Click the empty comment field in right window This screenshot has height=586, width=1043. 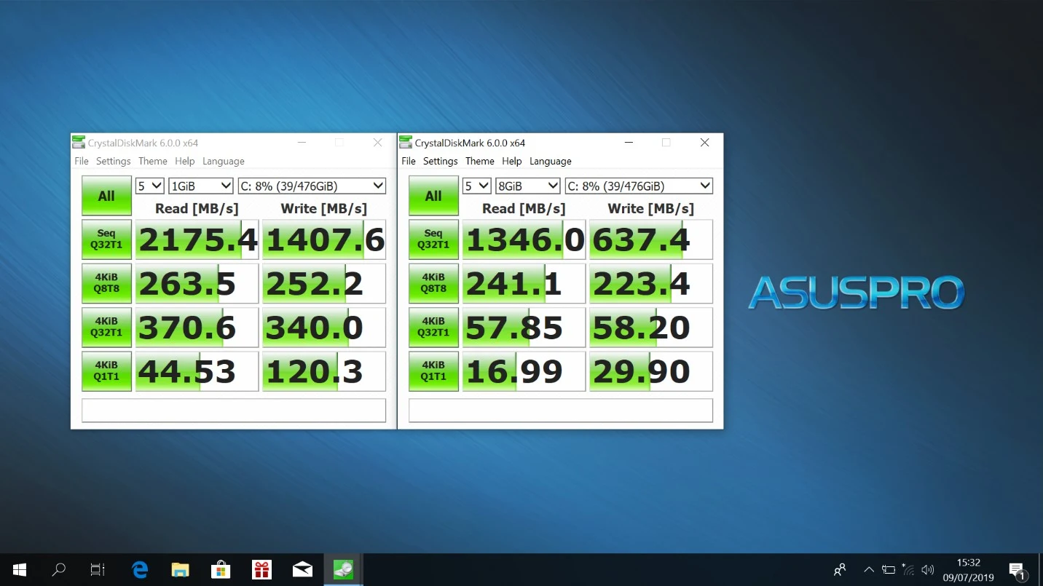561,410
